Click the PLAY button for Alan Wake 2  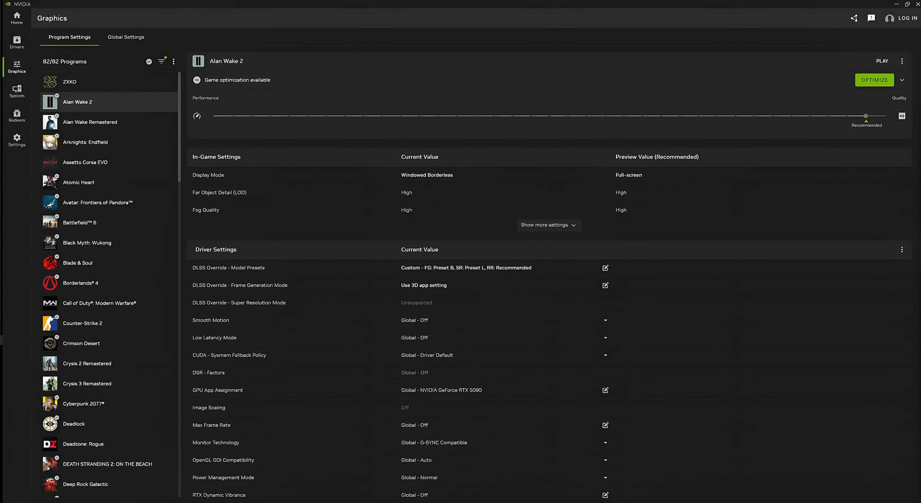pyautogui.click(x=882, y=61)
